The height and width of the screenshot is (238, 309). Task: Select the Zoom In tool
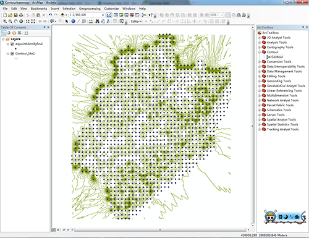pyautogui.click(x=5, y=21)
